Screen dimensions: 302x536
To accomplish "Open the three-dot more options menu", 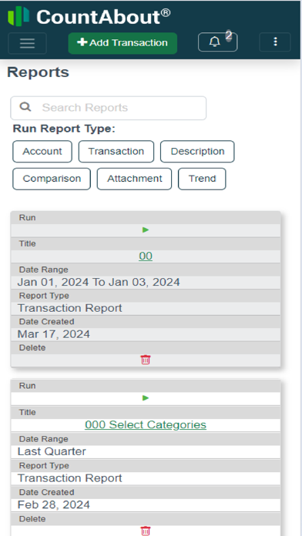I will pyautogui.click(x=275, y=42).
